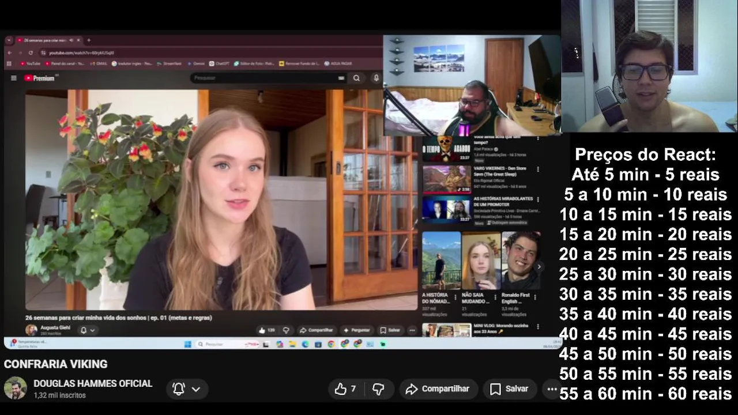The image size is (738, 415).
Task: Click the Perguntar button
Action: tap(356, 330)
